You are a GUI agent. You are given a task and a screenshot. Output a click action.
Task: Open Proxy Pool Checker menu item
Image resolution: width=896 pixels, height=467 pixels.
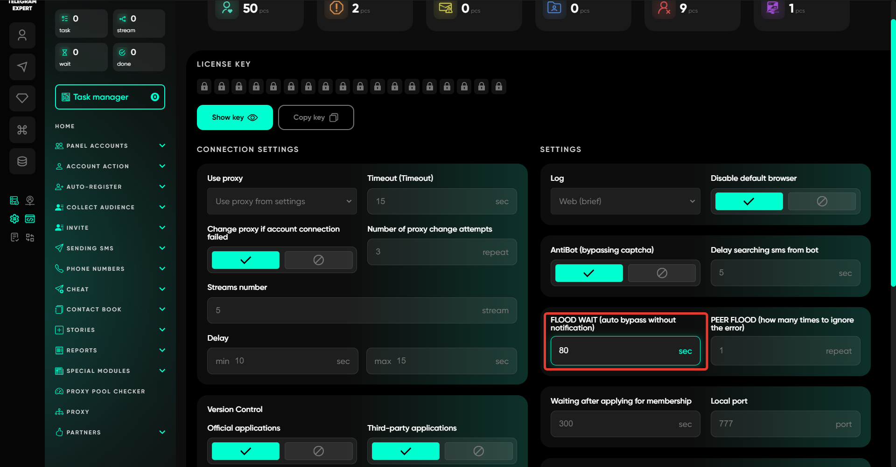pyautogui.click(x=105, y=391)
